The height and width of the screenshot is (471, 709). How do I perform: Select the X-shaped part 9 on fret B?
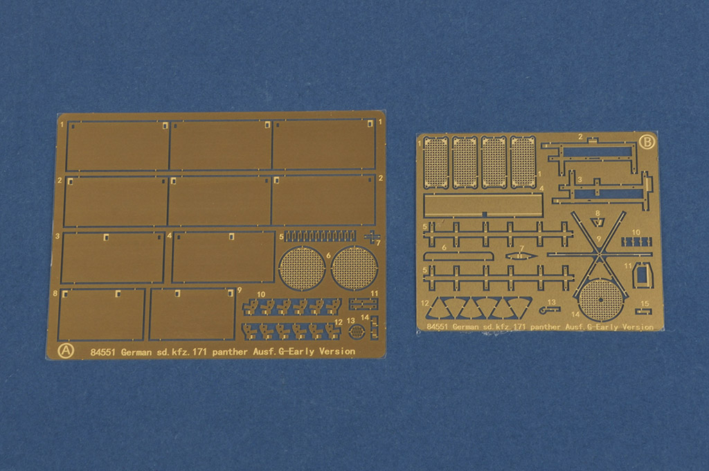tap(598, 255)
